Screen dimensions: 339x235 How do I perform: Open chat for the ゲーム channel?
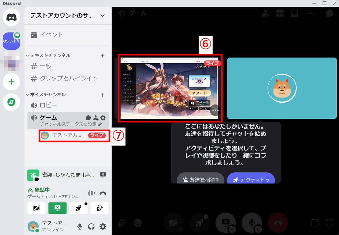pos(88,118)
